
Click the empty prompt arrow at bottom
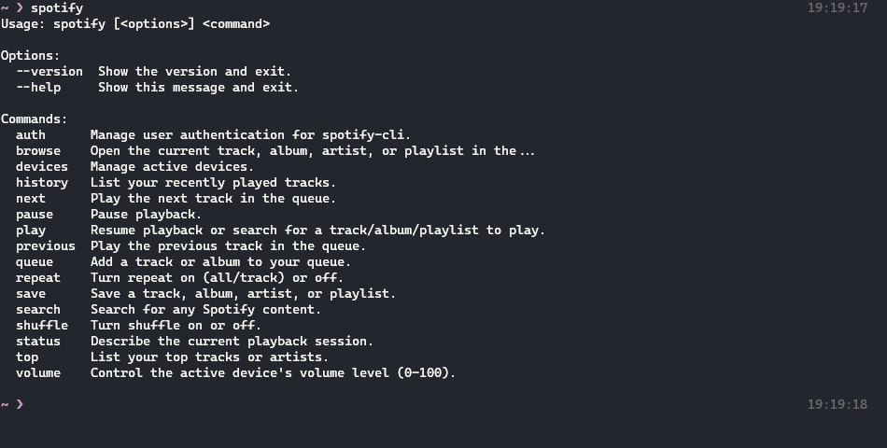click(20, 404)
